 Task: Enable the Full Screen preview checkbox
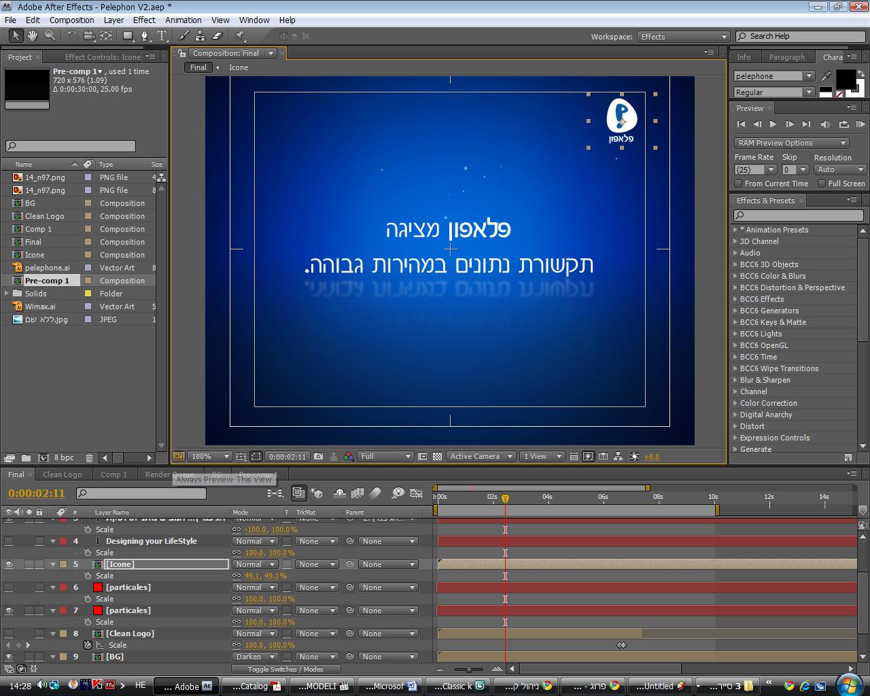[x=821, y=184]
